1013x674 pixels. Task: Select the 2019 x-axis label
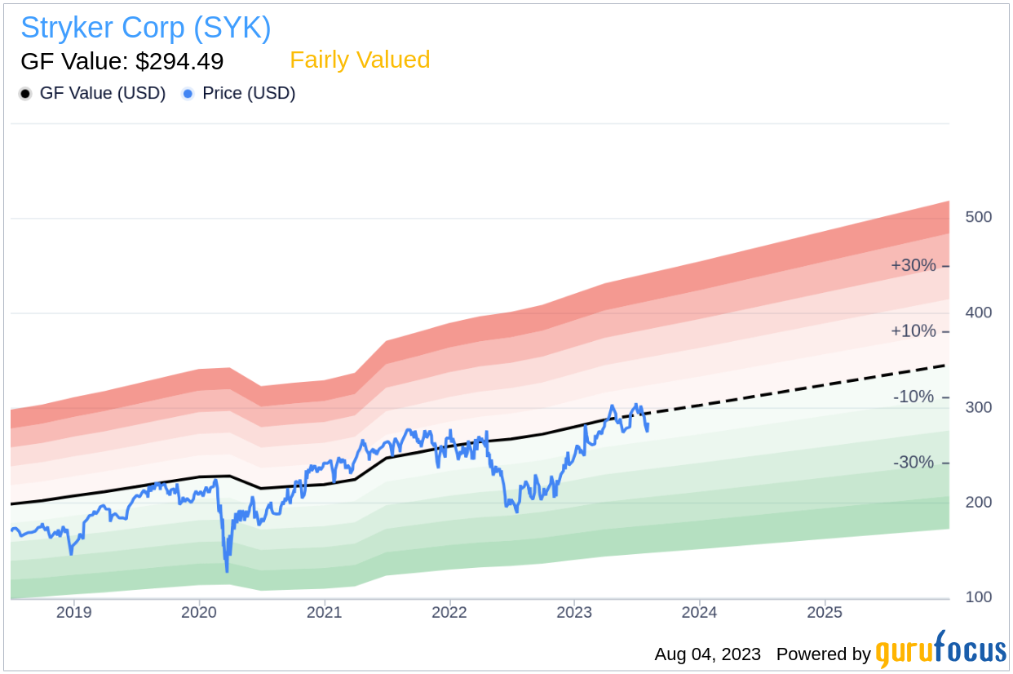pos(74,612)
